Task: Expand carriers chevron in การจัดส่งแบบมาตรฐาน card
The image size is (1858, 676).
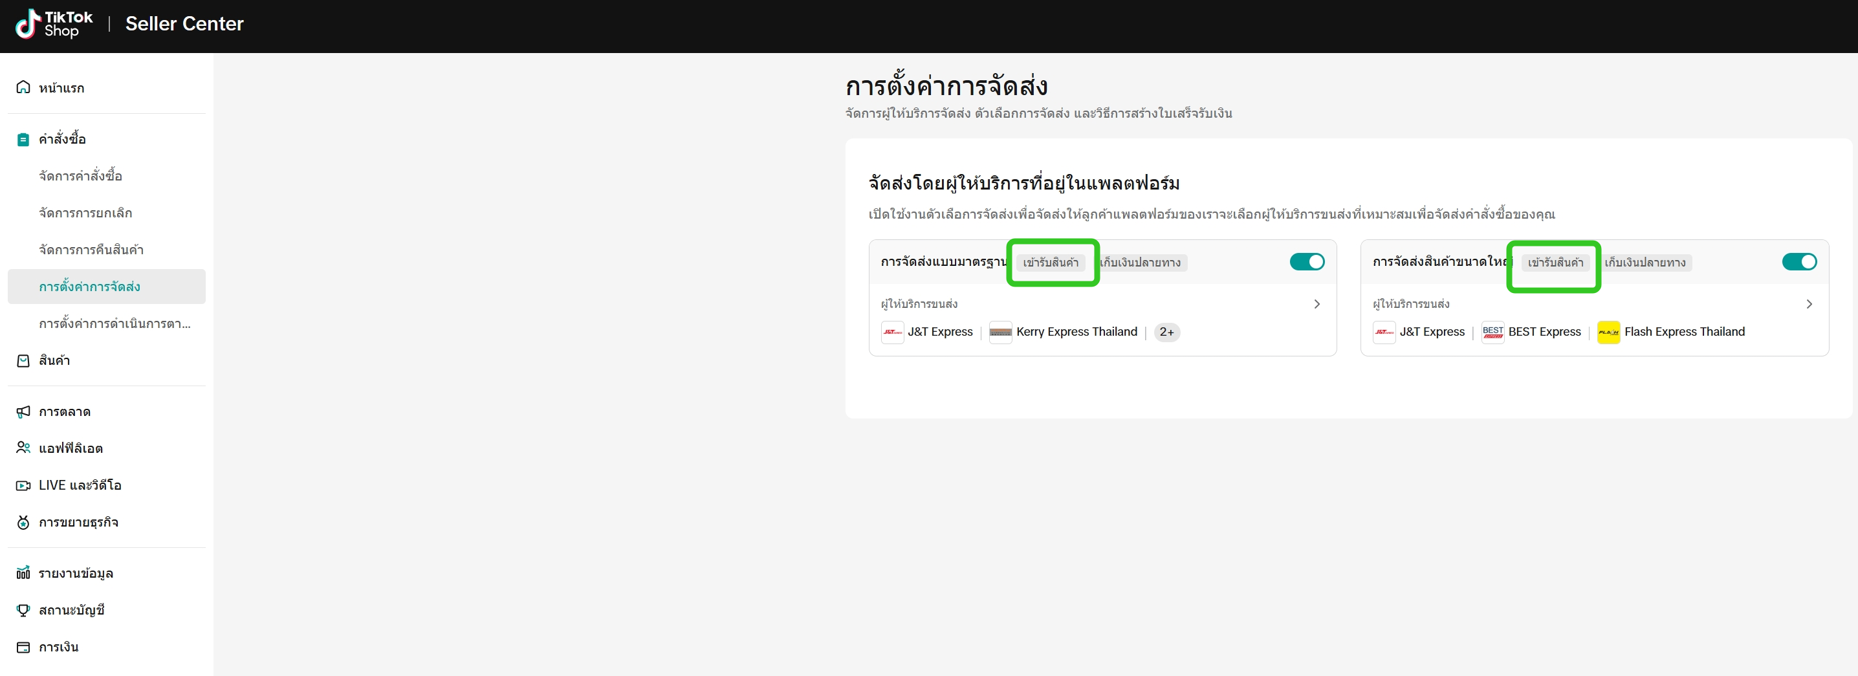Action: (1317, 304)
